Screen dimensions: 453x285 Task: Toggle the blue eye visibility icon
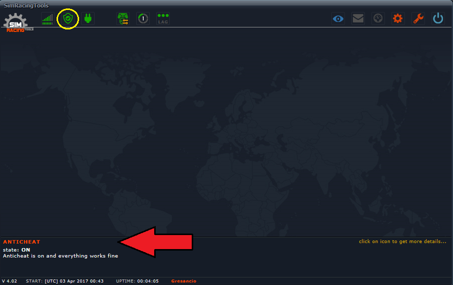point(338,19)
